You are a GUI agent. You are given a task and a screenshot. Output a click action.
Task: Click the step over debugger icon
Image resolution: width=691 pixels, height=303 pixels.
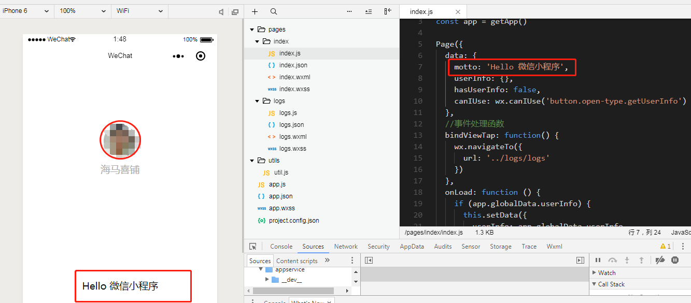point(613,260)
